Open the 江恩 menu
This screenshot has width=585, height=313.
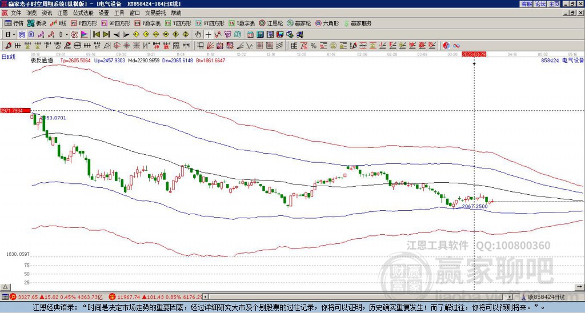[63, 13]
